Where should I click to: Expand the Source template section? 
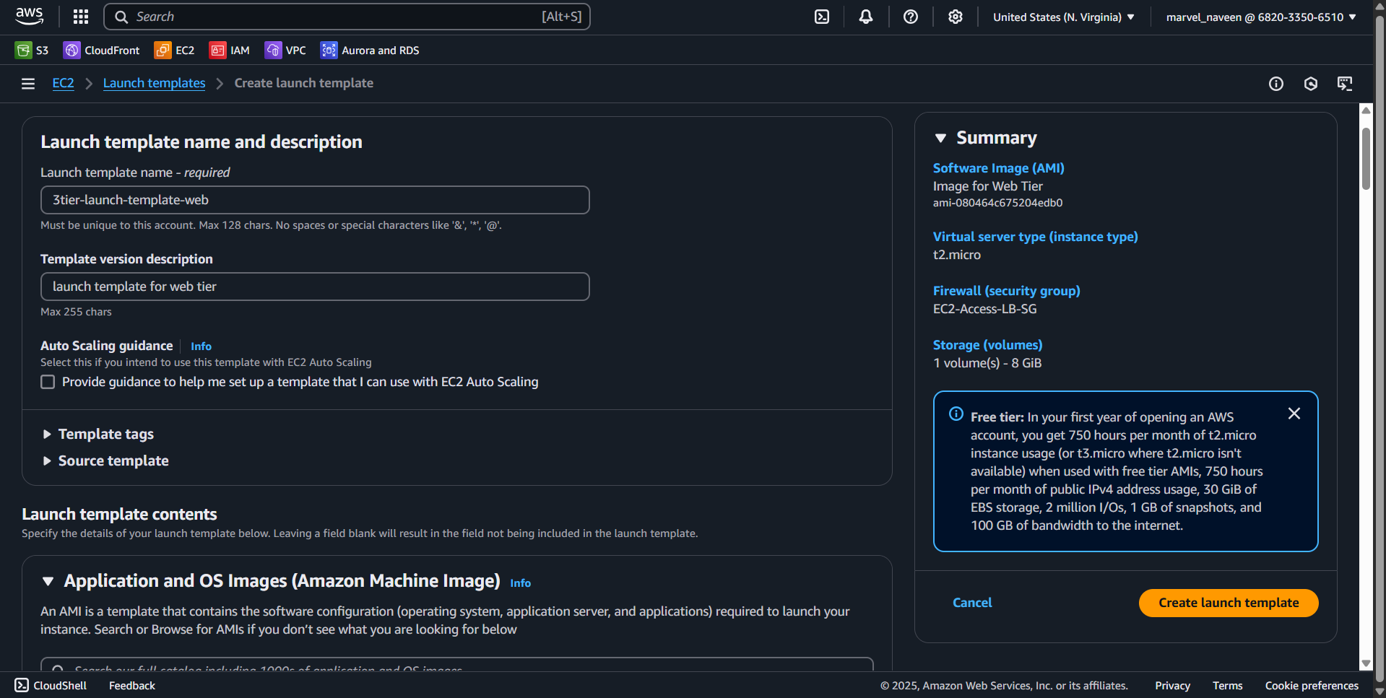[105, 461]
